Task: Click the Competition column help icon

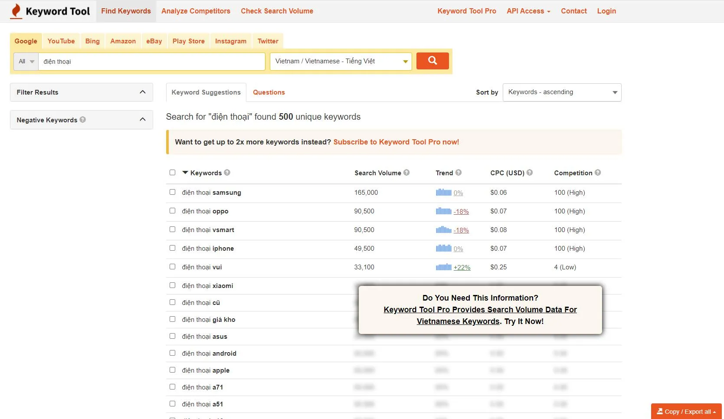Action: pyautogui.click(x=598, y=173)
